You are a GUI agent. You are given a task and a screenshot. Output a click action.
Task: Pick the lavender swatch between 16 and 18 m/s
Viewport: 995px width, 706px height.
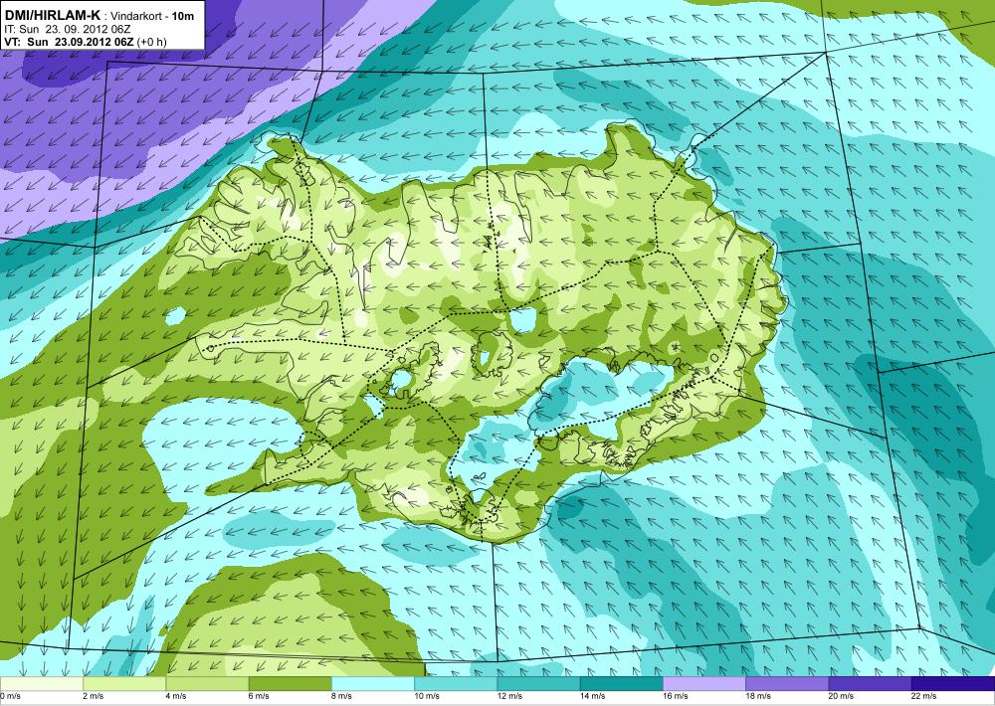click(x=704, y=684)
